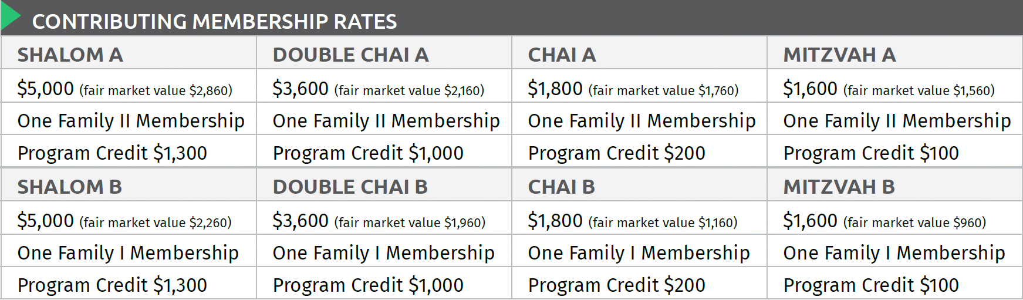1023x300 pixels.
Task: Select Mitzvah A Program Credit $100
Action: (x=871, y=153)
